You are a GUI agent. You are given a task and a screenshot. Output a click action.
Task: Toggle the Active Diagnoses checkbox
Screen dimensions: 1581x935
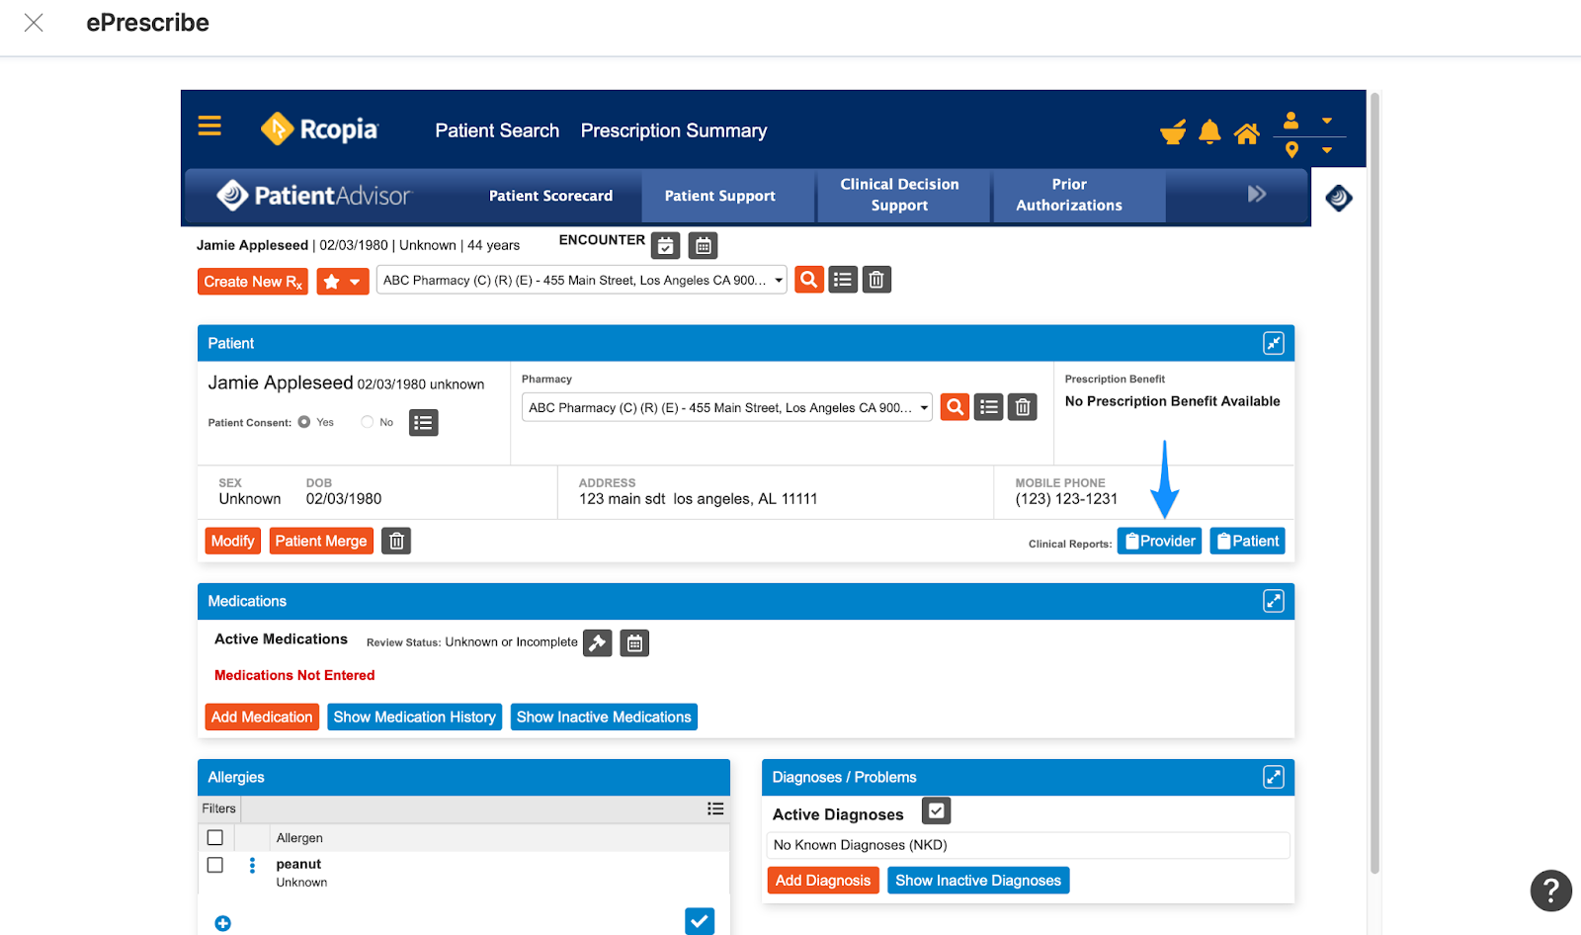936,811
